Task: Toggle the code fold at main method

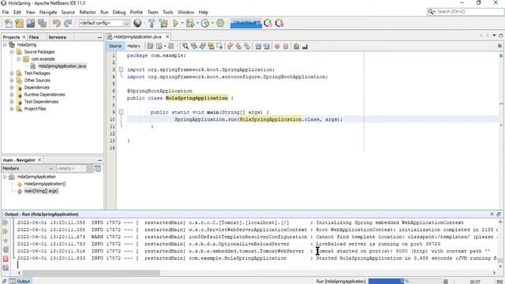Action: [x=121, y=112]
